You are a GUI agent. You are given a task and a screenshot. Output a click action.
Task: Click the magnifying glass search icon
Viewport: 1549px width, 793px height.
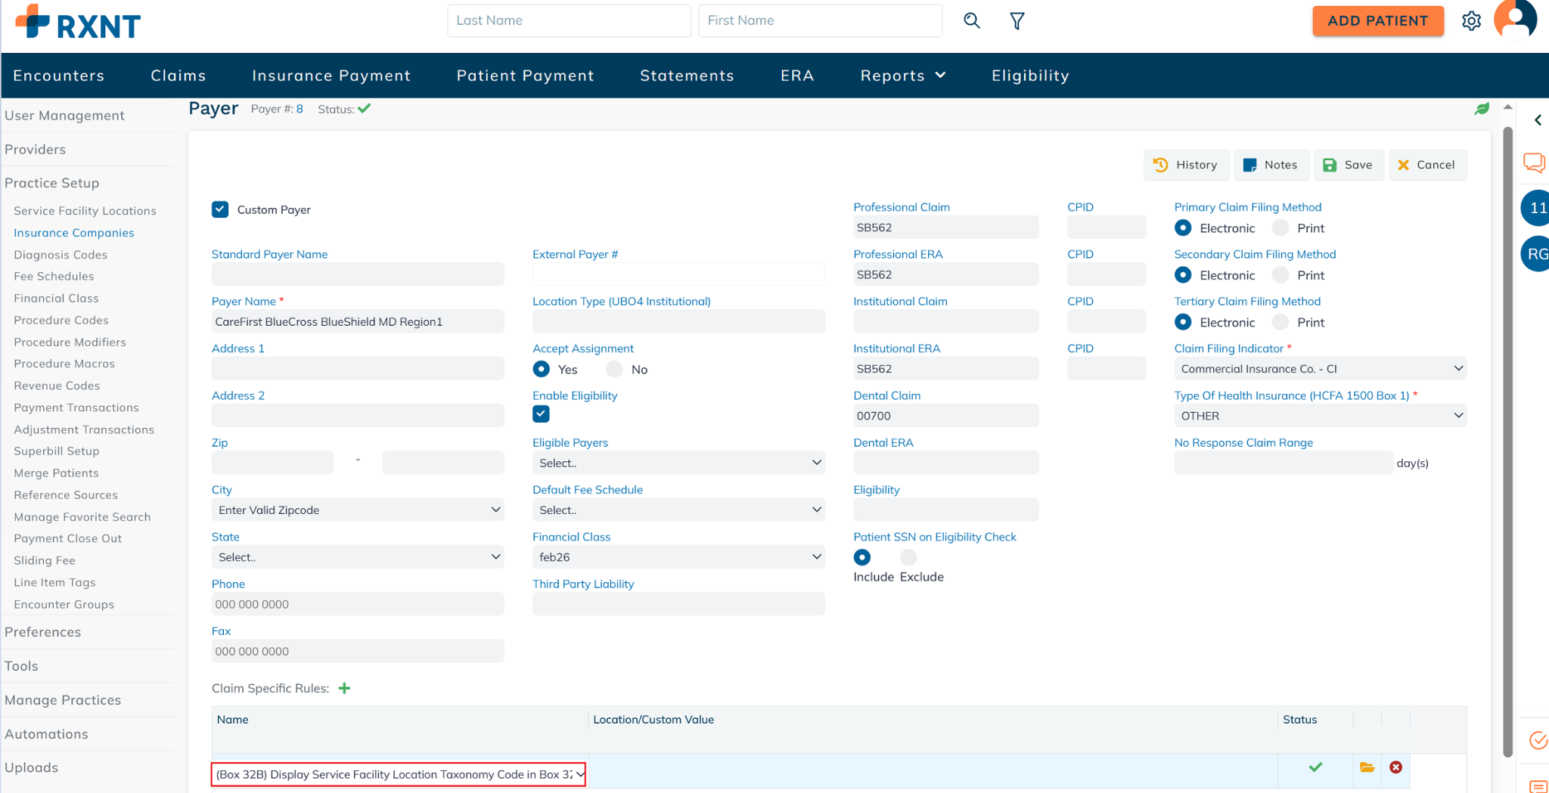coord(972,21)
